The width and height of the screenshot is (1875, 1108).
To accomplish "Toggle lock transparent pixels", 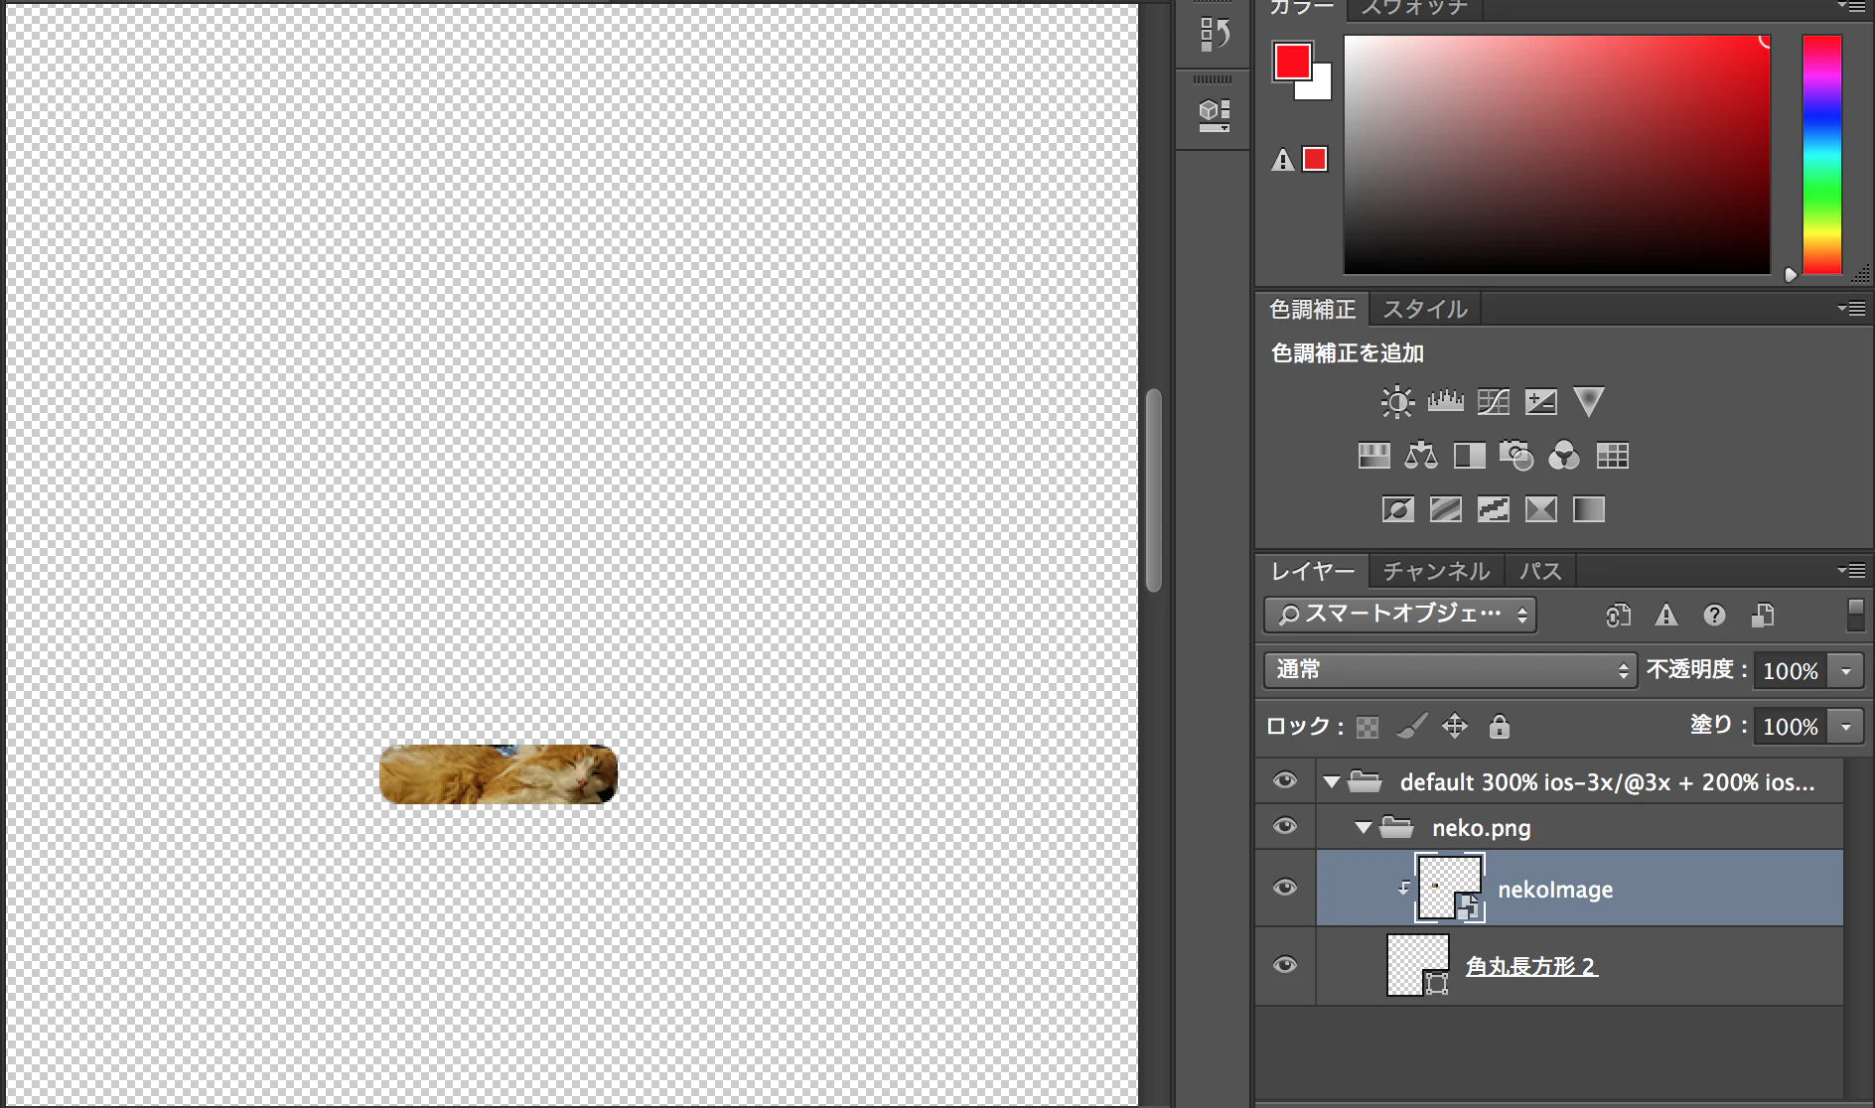I will (1368, 728).
